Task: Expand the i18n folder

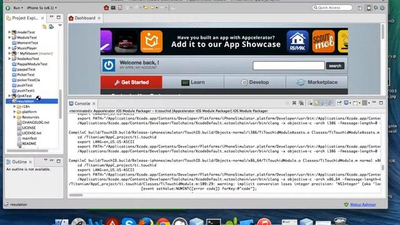Action: (x=14, y=106)
